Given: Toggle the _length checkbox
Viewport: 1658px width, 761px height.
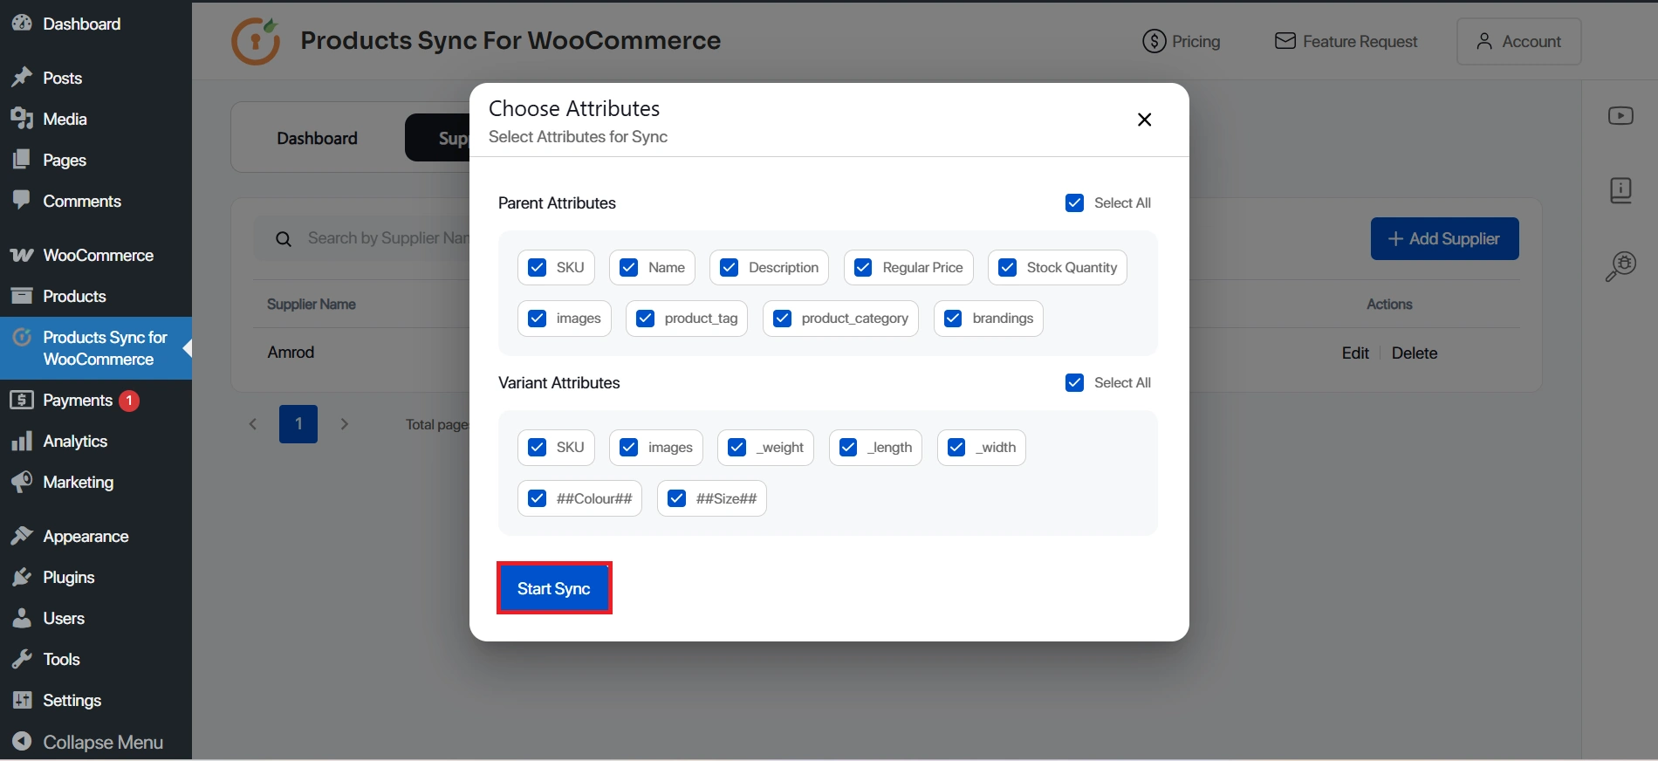Looking at the screenshot, I should [848, 447].
